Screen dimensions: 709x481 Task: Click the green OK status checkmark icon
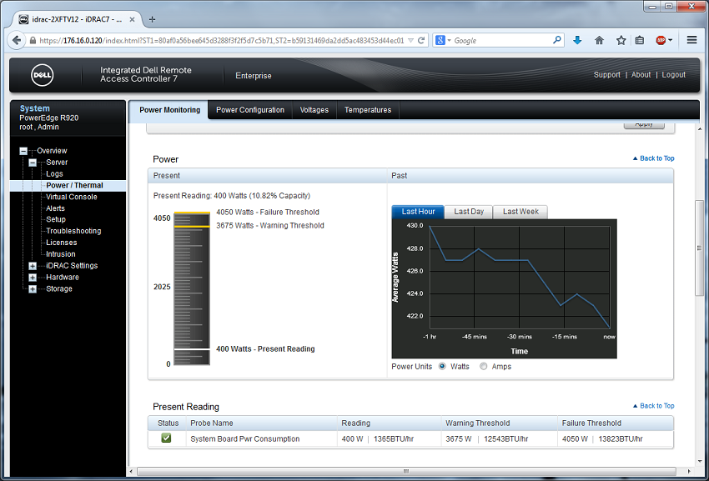pos(166,438)
